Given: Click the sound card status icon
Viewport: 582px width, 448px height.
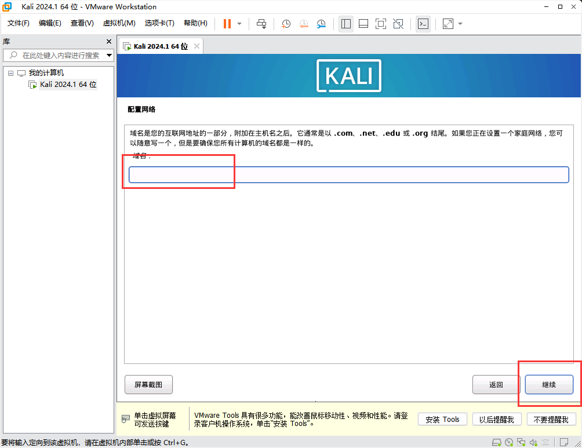Looking at the screenshot, I should click(534, 443).
